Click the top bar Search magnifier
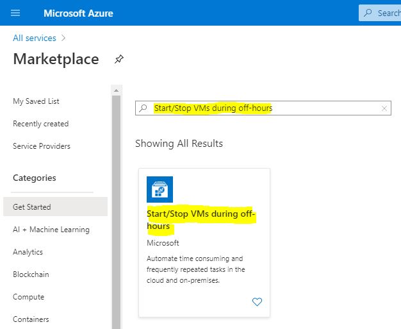This screenshot has height=329, width=401. (x=368, y=13)
